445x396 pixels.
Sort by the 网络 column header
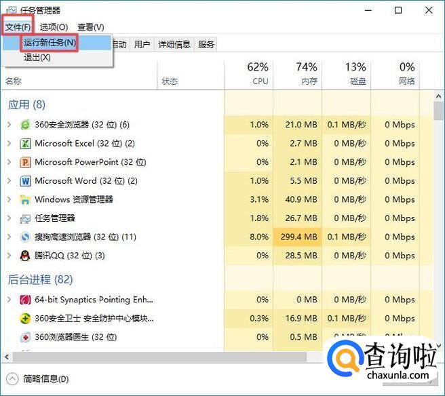tap(395, 75)
